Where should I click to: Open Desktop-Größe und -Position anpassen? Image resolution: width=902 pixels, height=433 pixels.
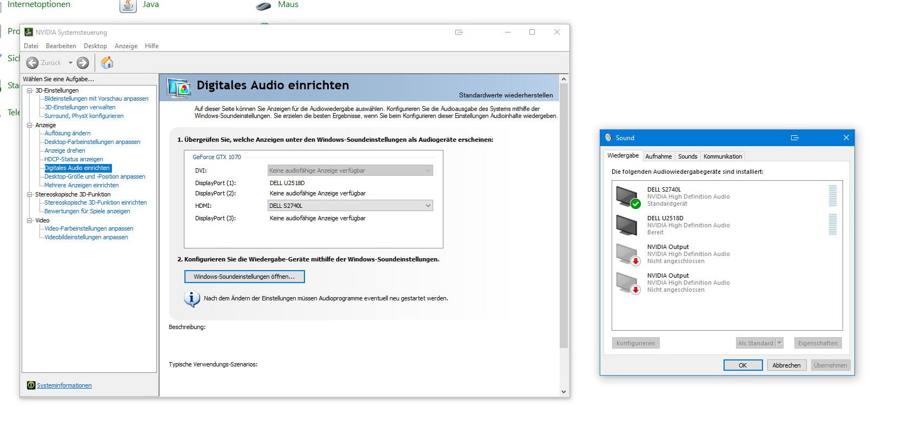[x=95, y=176]
